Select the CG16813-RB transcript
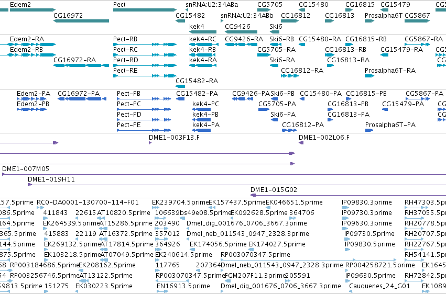Screen dimensions: 446x294 click(330, 55)
